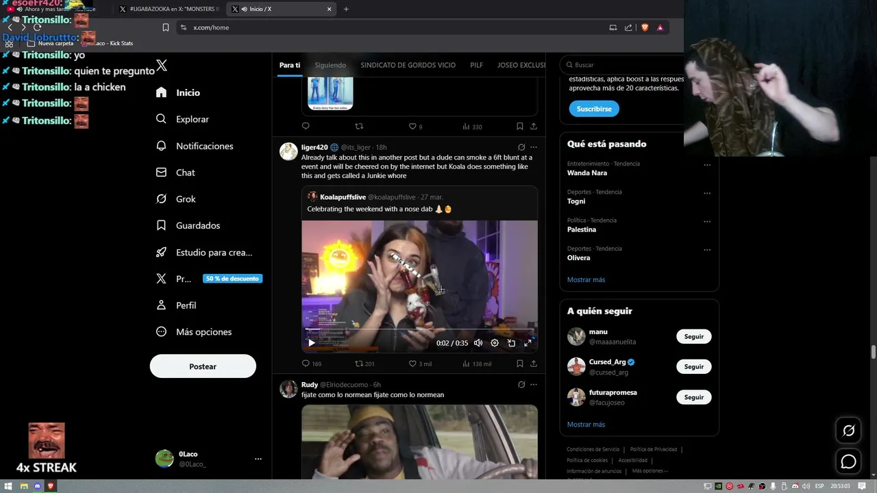Bookmark page icon in browser address bar

pyautogui.click(x=165, y=27)
